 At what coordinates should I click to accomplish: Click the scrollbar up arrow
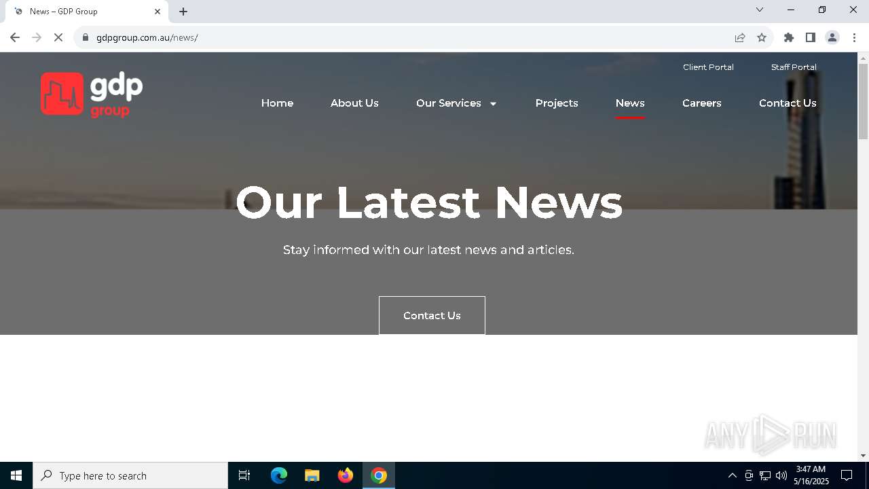click(x=863, y=58)
